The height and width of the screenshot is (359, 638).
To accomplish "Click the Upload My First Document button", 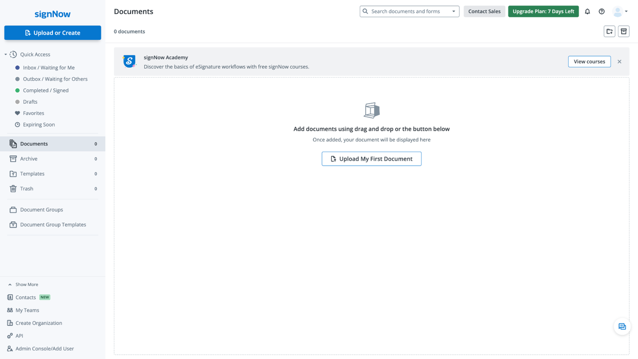I will [371, 159].
